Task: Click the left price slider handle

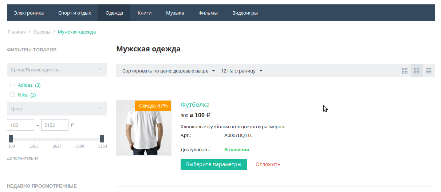Action: (x=11, y=139)
